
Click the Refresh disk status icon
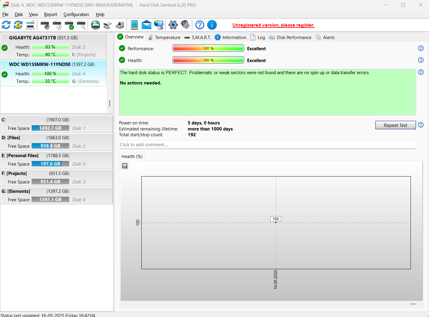tap(6, 25)
